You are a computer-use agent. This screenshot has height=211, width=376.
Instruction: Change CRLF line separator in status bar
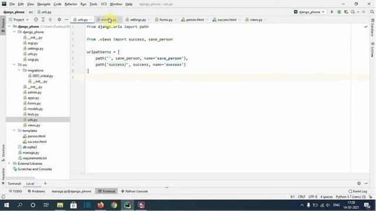(301, 197)
